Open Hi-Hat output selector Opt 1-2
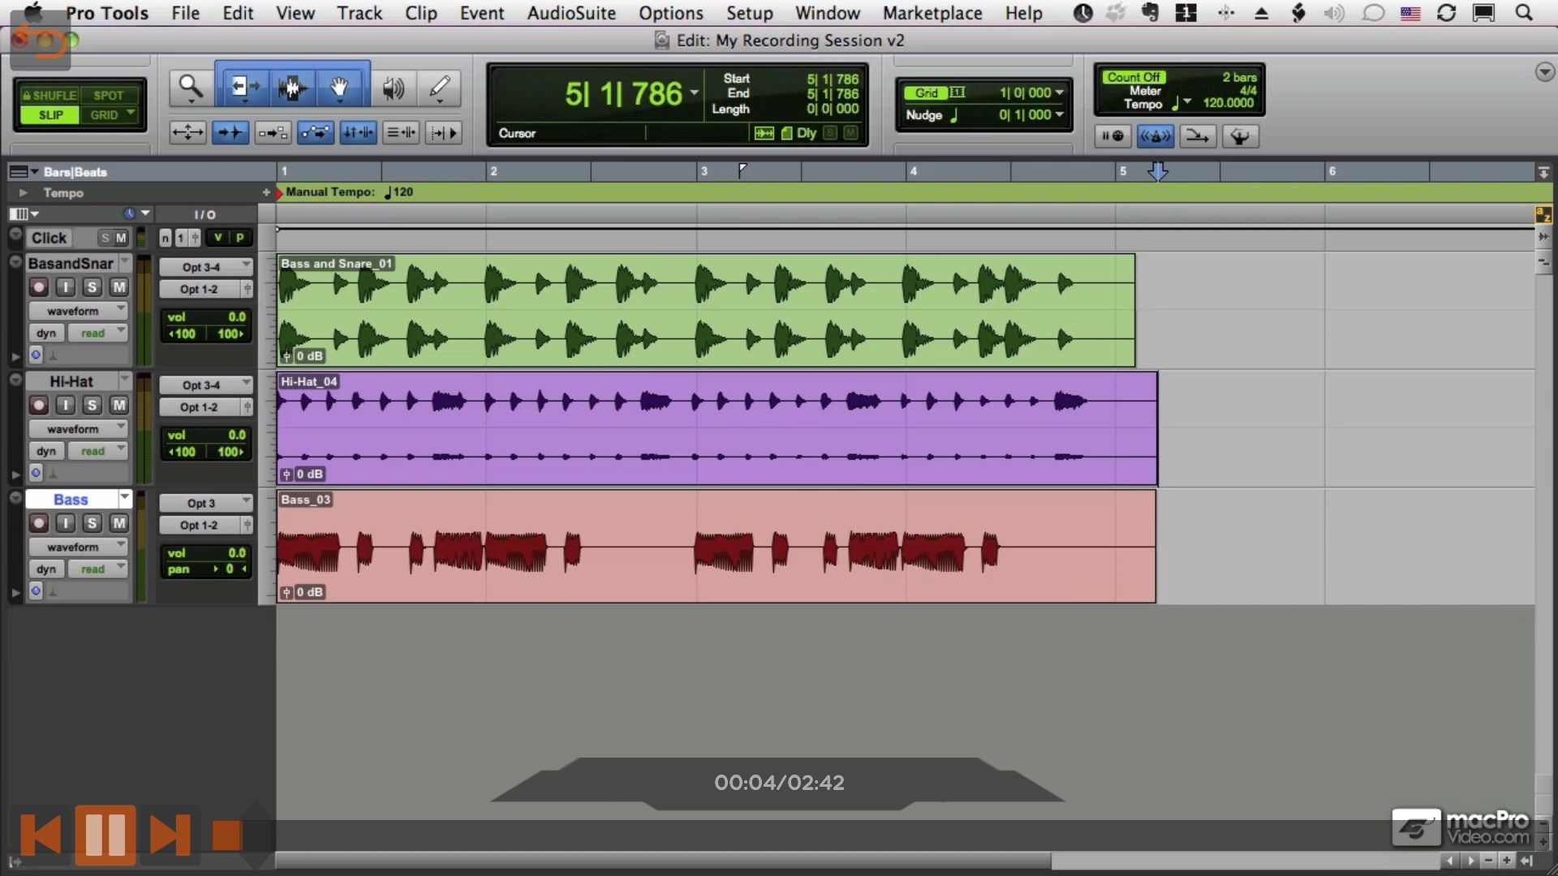Image resolution: width=1558 pixels, height=876 pixels. (200, 407)
